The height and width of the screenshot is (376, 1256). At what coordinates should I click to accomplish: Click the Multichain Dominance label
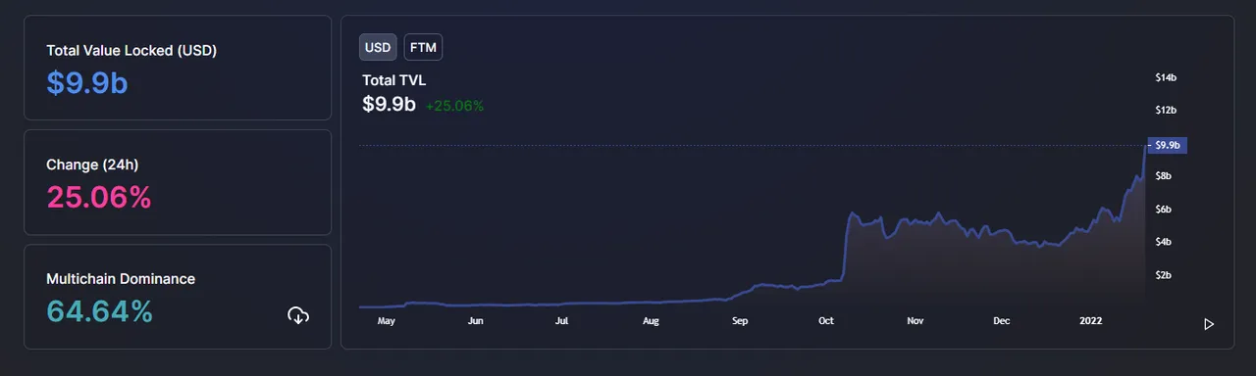[x=121, y=279]
